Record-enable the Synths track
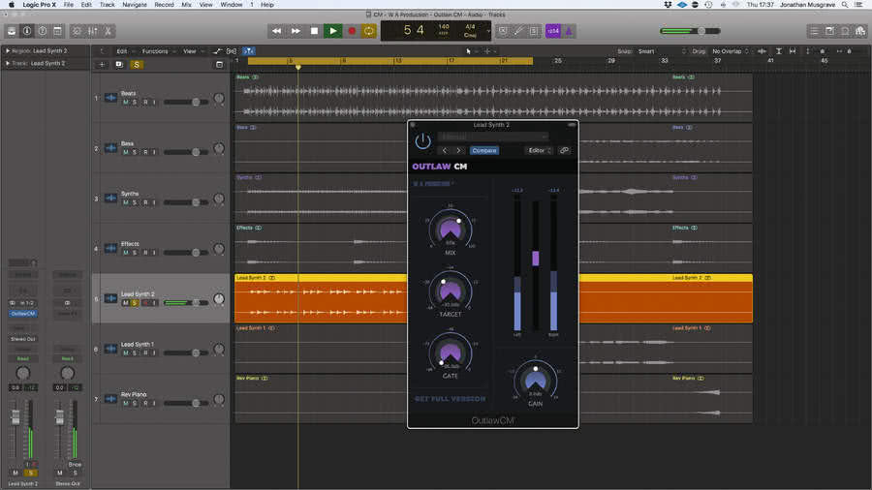Image resolution: width=872 pixels, height=490 pixels. [145, 202]
